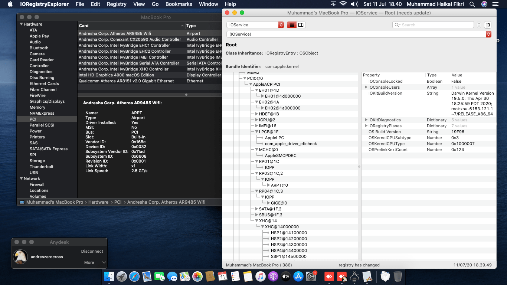Expand the HDEF@1B tree node
This screenshot has width=507, height=285.
point(256,114)
